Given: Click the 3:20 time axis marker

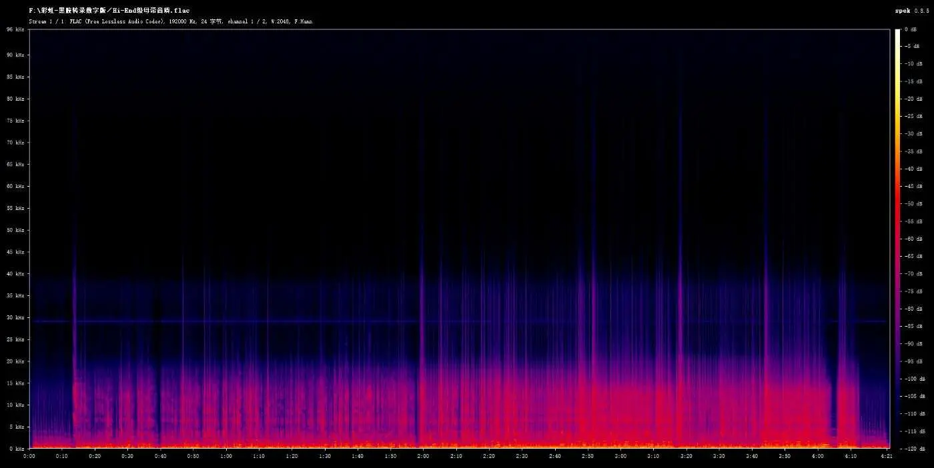Looking at the screenshot, I should pyautogui.click(x=686, y=457).
